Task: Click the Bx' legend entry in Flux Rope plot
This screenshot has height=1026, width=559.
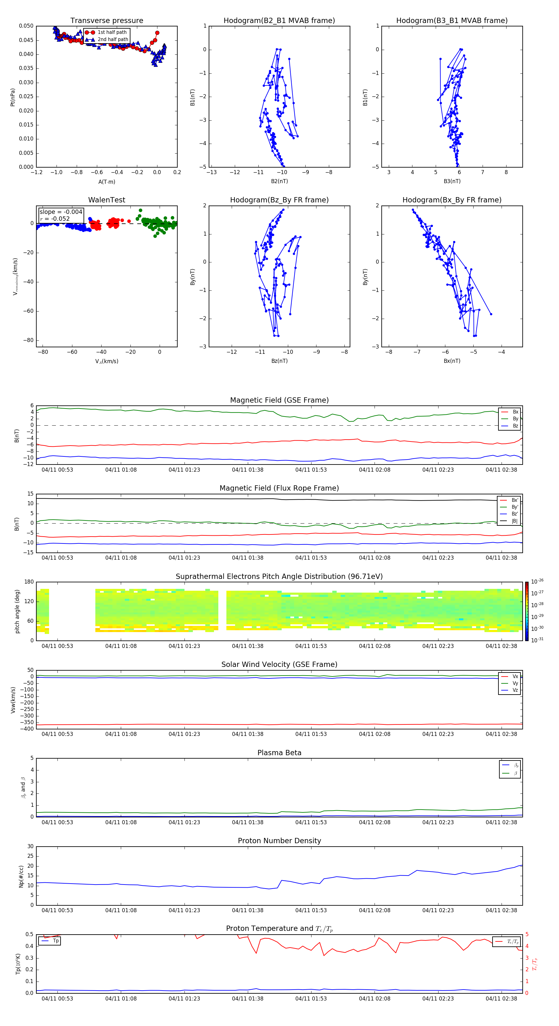Action: click(x=509, y=500)
